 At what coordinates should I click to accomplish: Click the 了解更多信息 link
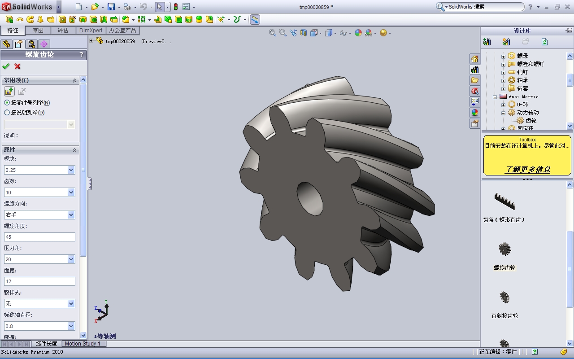[528, 170]
